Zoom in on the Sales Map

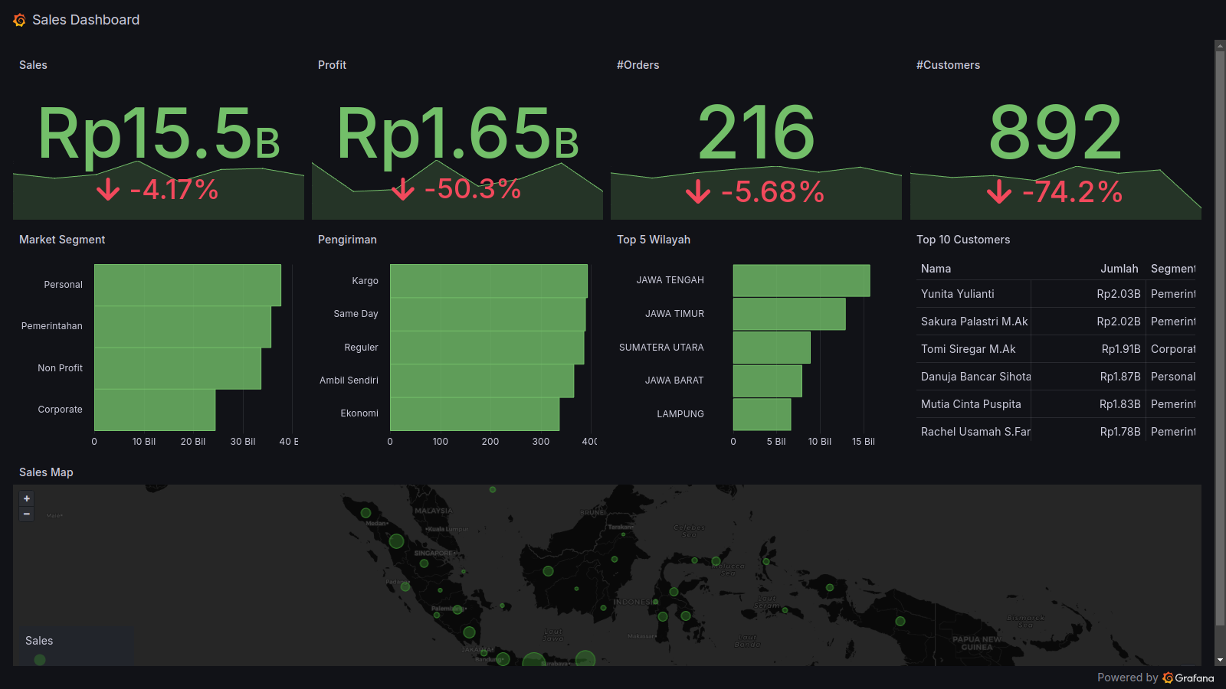pos(27,498)
